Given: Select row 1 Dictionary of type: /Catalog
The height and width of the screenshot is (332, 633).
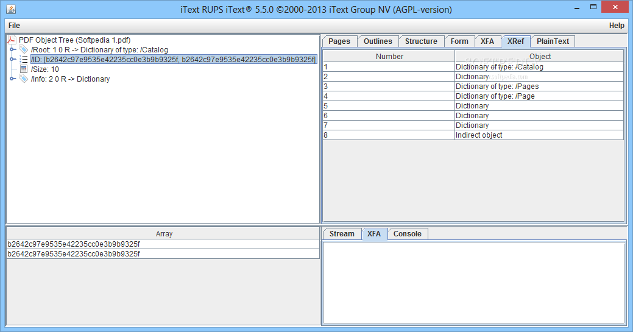Looking at the screenshot, I should point(539,67).
